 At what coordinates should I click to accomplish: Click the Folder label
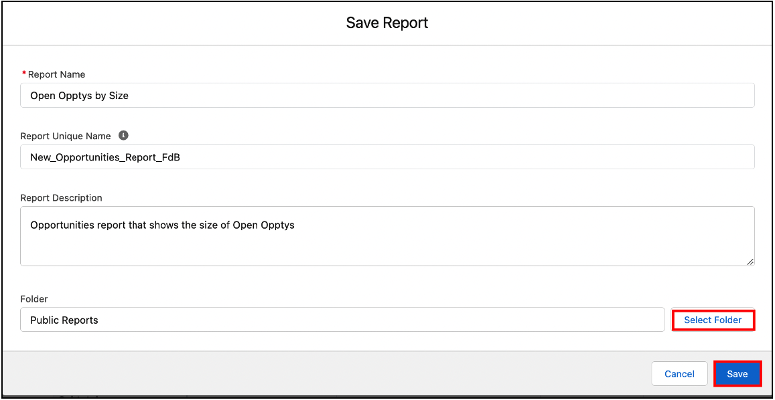click(x=34, y=299)
